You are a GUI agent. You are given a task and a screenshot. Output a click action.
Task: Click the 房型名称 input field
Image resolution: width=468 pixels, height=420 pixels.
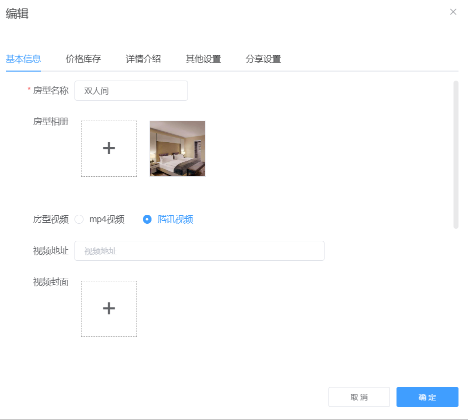tap(131, 91)
